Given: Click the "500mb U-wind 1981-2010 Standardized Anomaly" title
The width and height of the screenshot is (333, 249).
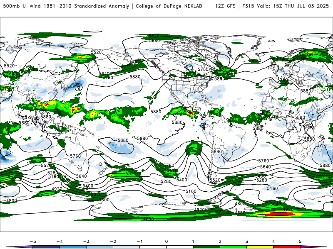Looking at the screenshot, I should coord(66,6).
